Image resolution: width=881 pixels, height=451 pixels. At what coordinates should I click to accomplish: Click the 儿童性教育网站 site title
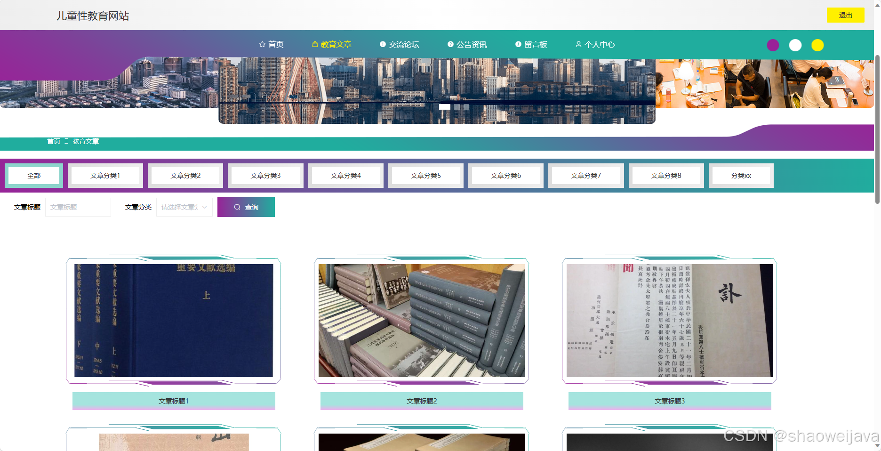93,16
